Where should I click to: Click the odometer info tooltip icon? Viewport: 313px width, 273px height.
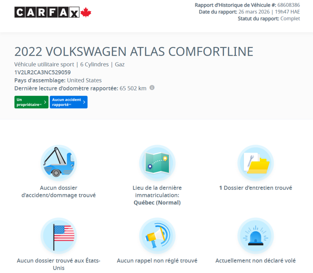pyautogui.click(x=152, y=87)
